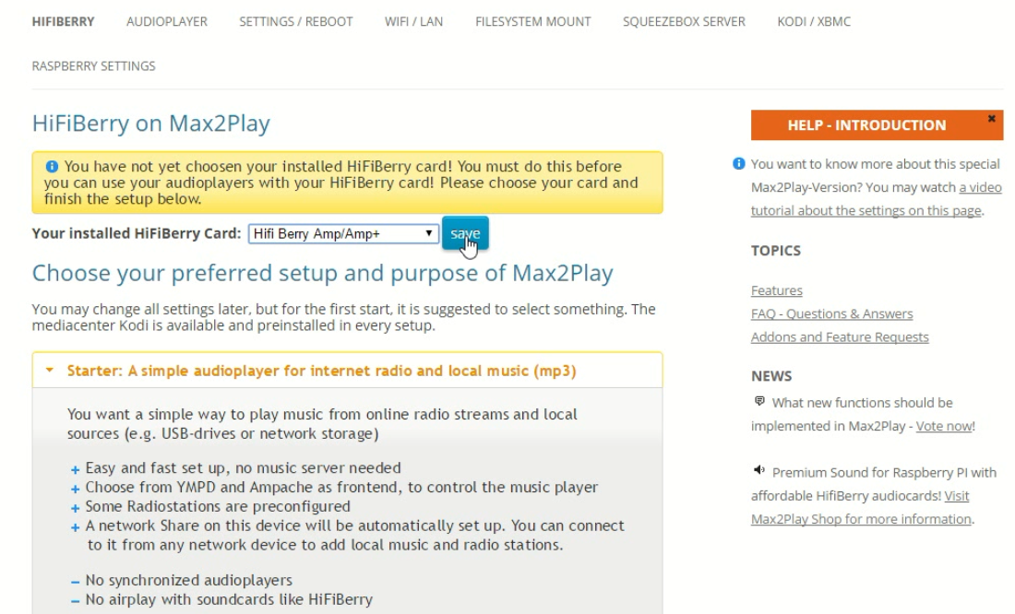Click the Vote now link
Screen dimensions: 1015x614
click(x=944, y=426)
